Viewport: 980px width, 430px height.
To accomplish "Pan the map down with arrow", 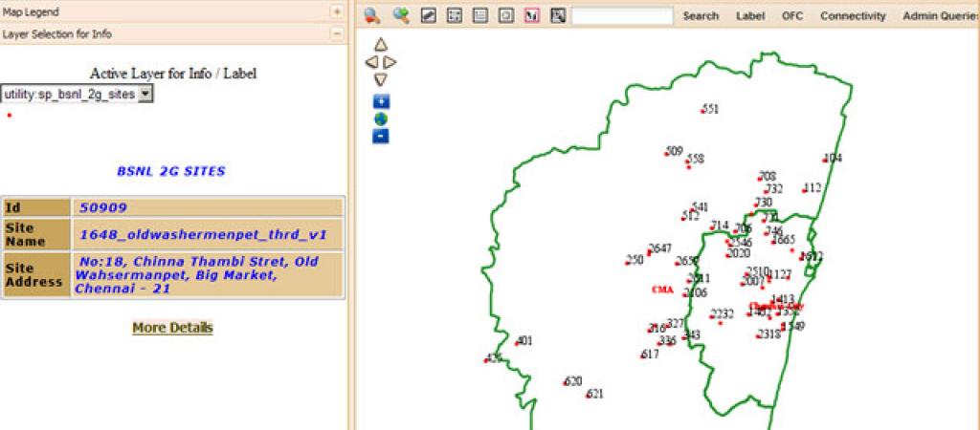I will tap(381, 79).
